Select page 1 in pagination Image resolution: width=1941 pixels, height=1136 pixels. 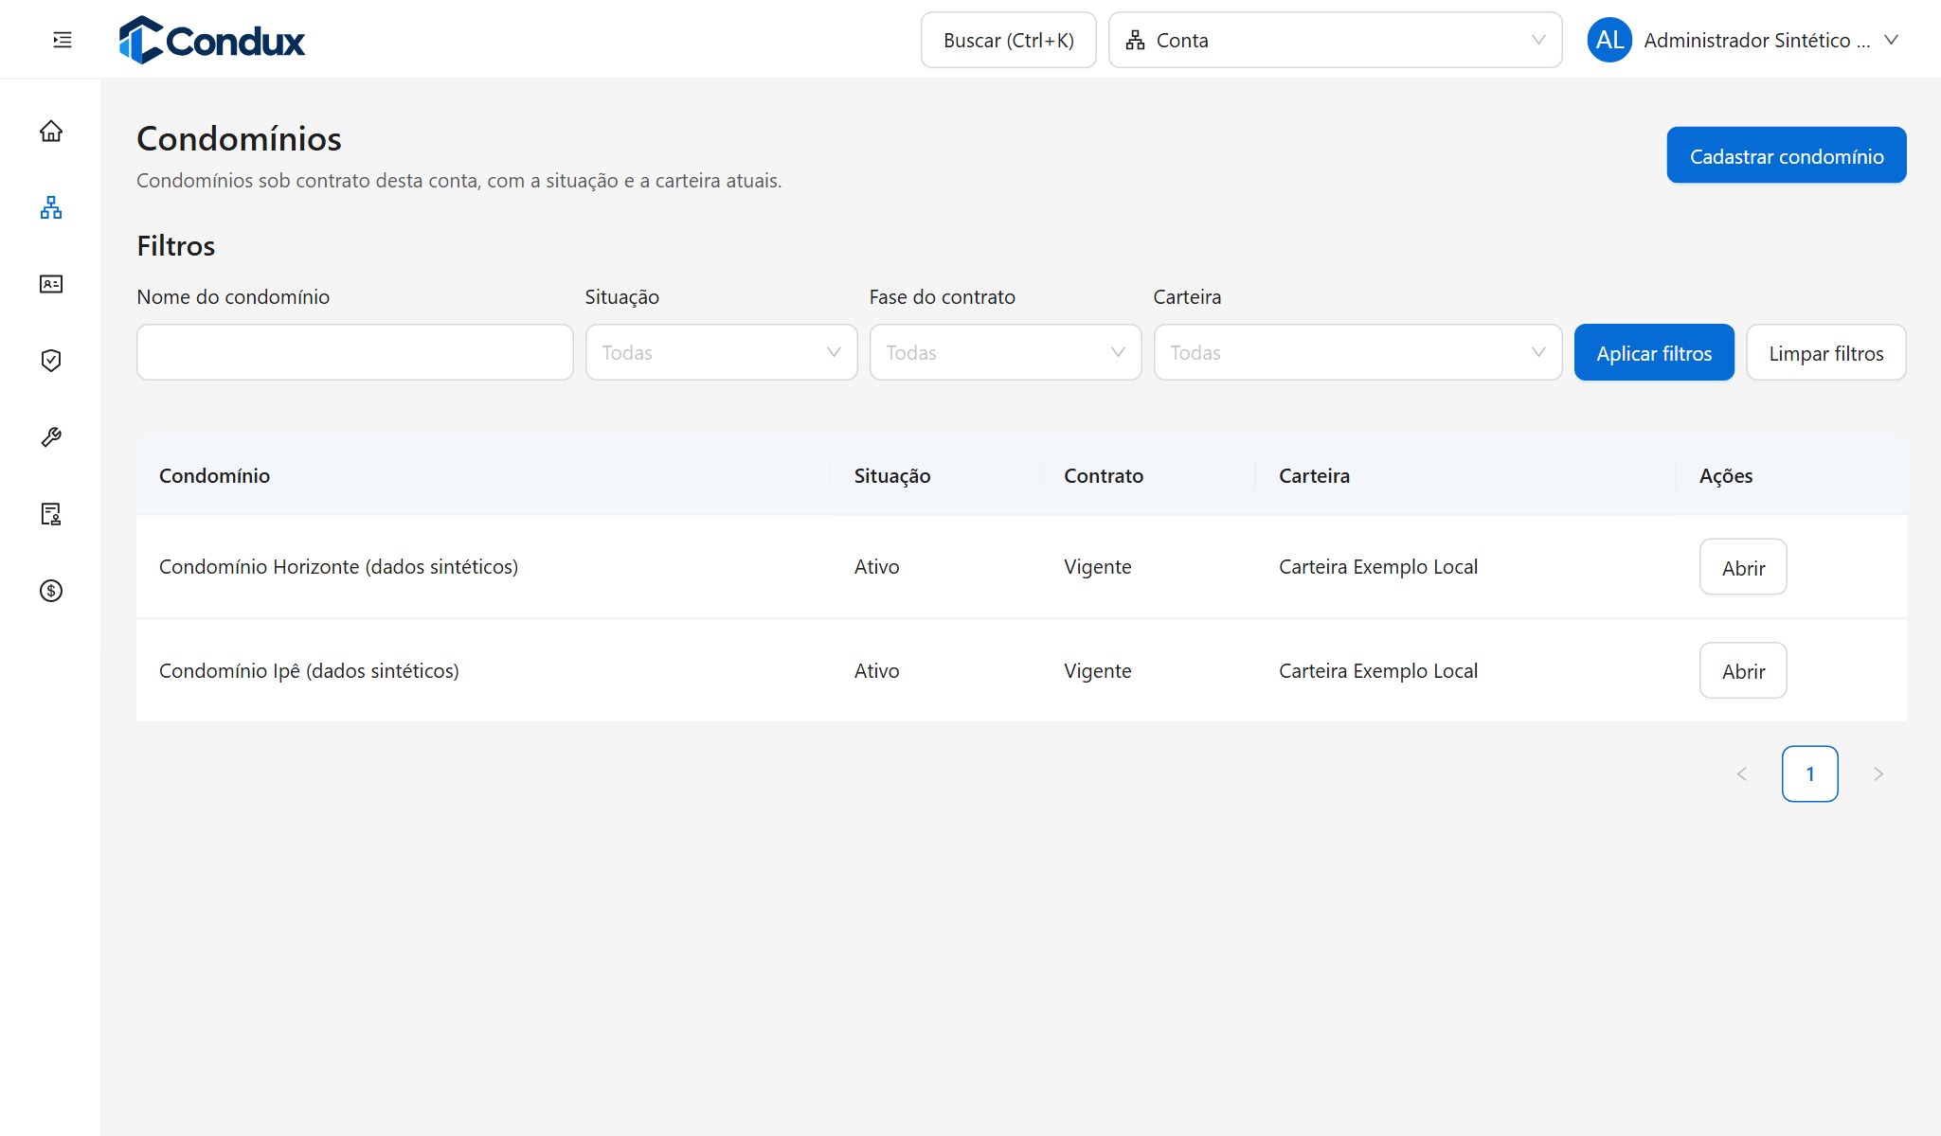[x=1809, y=774]
